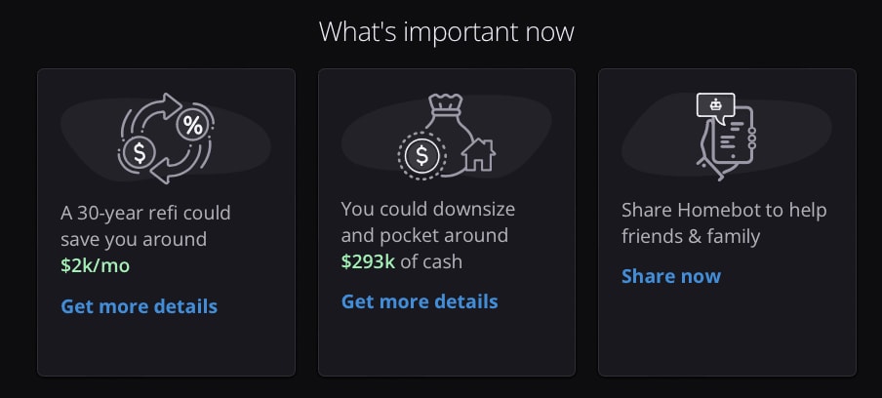
Task: Select the $2k/mo savings amount
Action: coord(95,265)
